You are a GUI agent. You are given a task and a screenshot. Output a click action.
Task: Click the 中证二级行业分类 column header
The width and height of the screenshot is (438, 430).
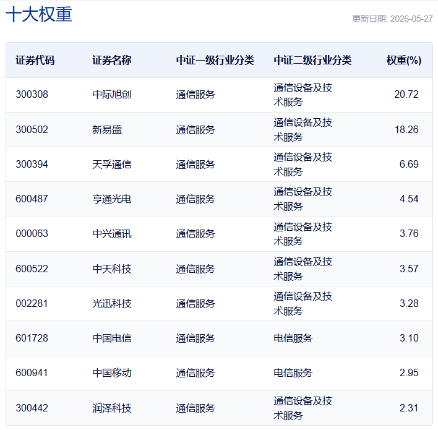[x=312, y=61]
